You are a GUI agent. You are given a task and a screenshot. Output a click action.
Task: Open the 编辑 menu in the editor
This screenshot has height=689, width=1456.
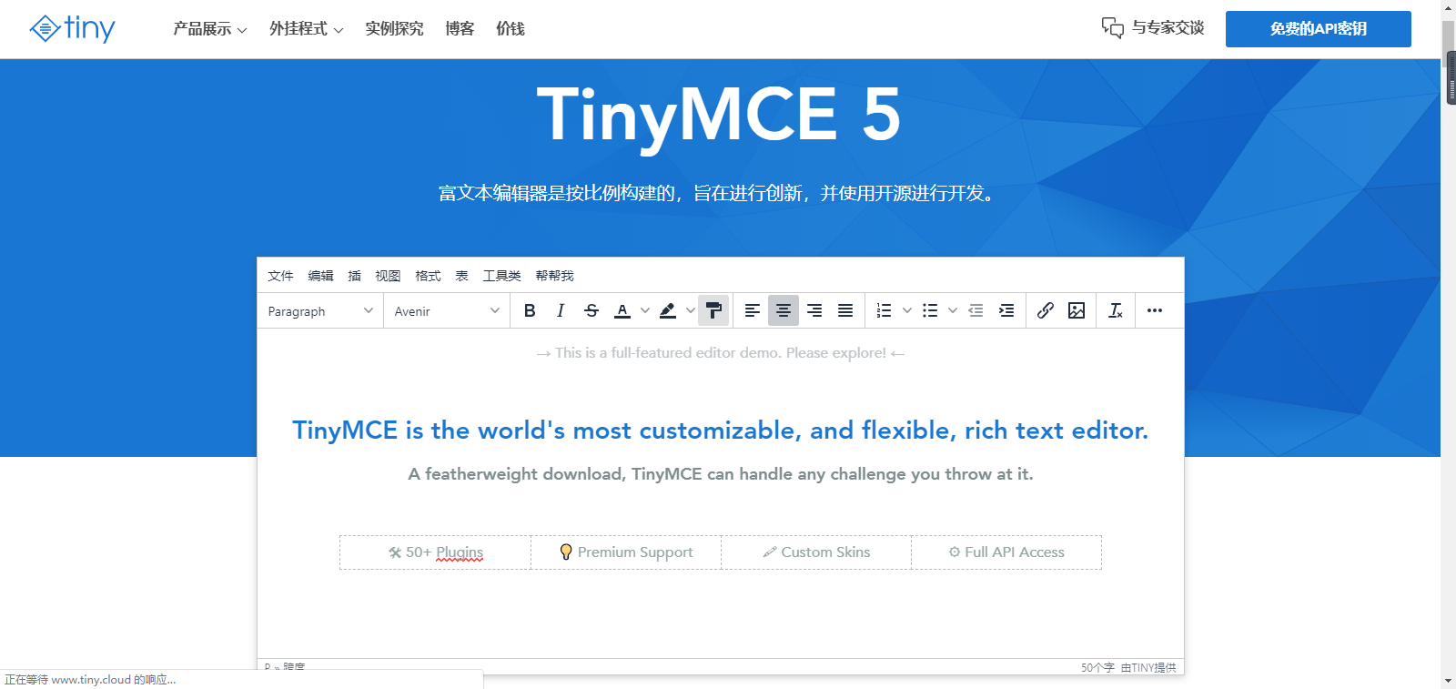tap(320, 276)
